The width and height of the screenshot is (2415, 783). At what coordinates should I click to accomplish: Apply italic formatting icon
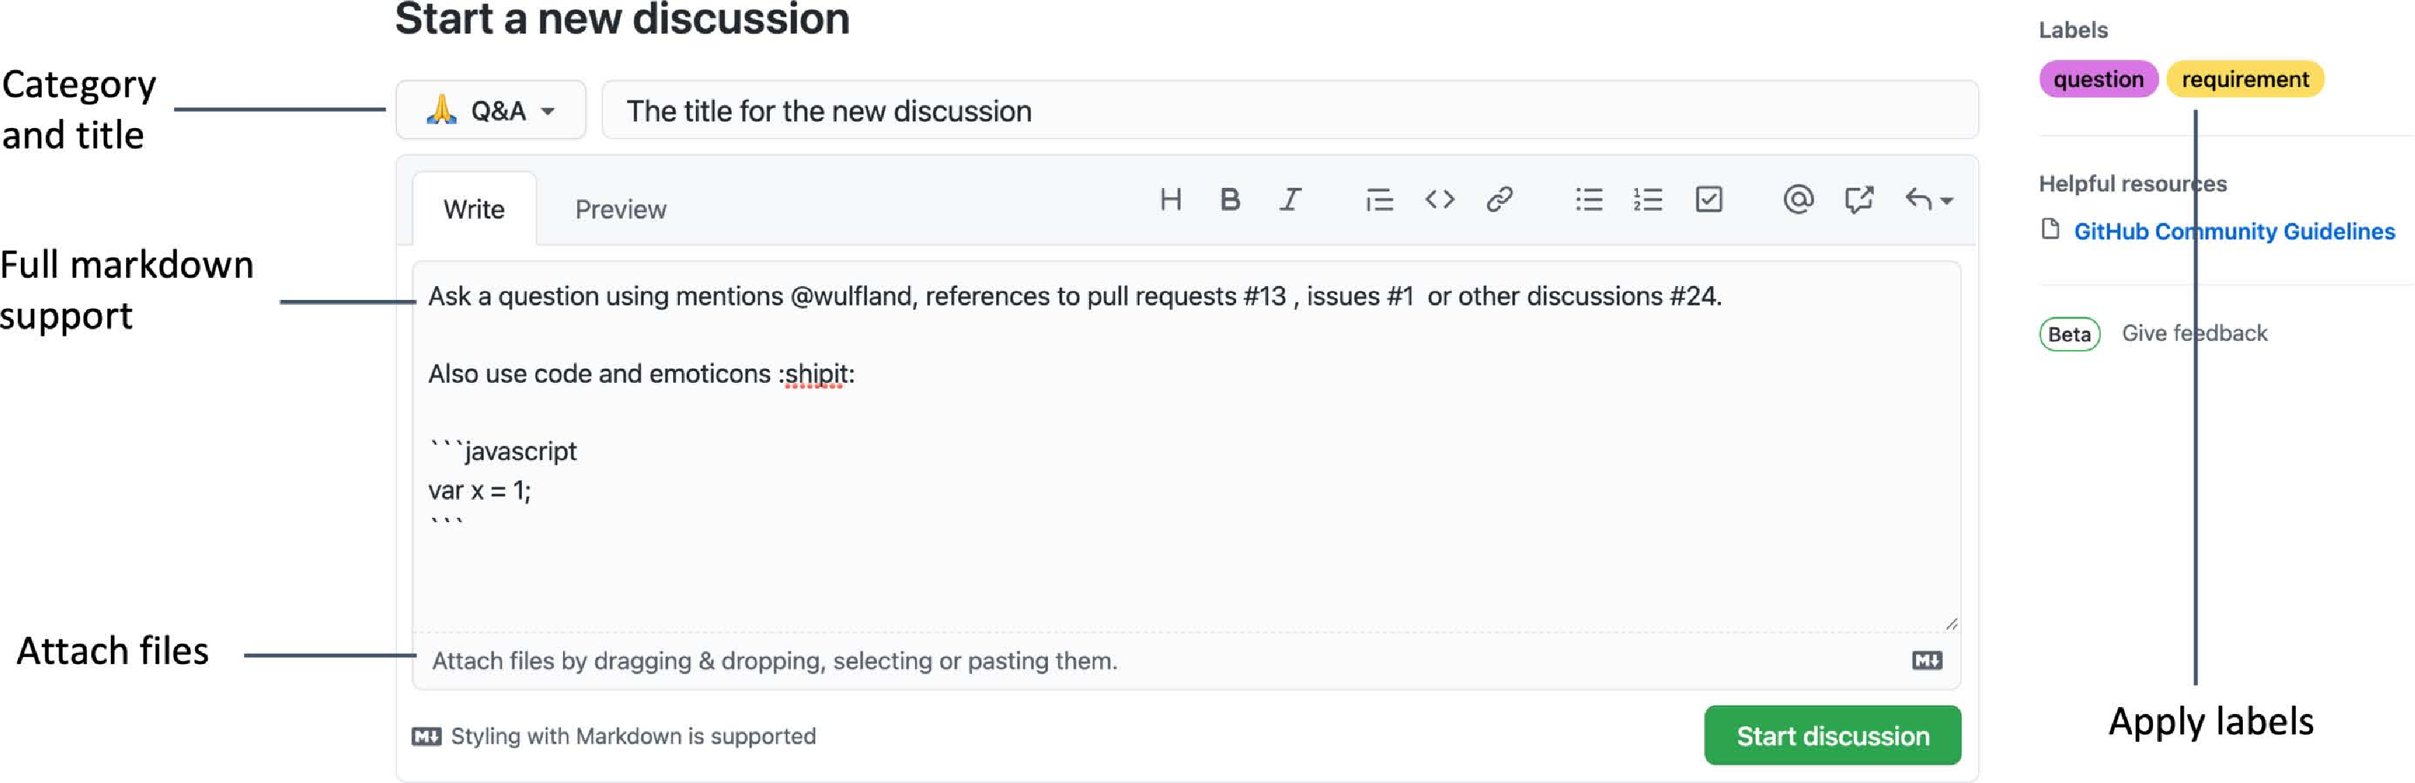pos(1290,200)
